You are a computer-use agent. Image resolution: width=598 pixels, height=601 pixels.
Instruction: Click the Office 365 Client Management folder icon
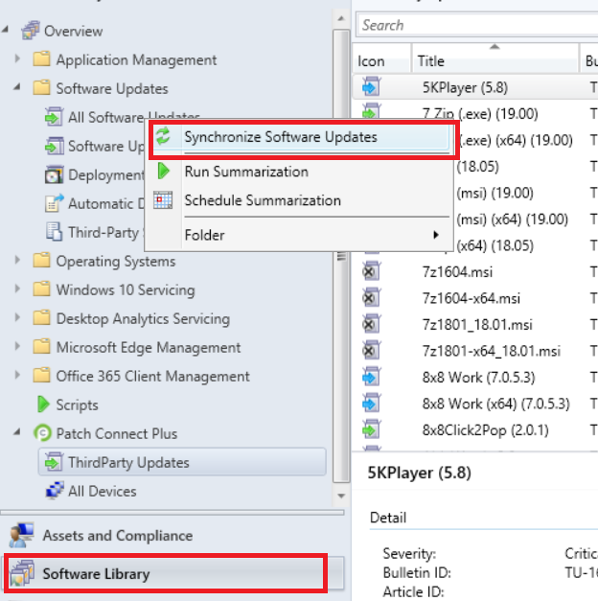pyautogui.click(x=41, y=375)
